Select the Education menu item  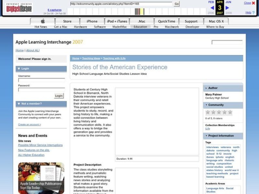tap(140, 27)
